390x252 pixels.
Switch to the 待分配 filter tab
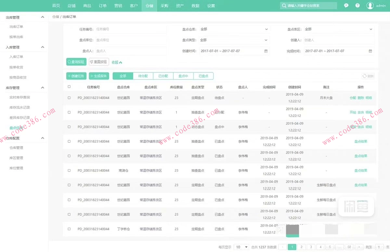pos(143,76)
